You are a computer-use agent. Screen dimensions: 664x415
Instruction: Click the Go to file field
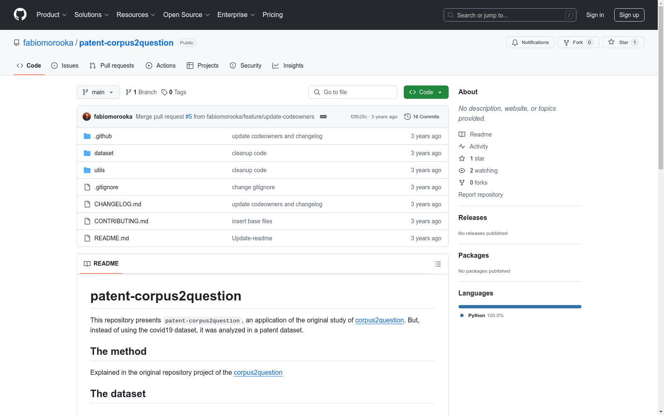(x=353, y=92)
